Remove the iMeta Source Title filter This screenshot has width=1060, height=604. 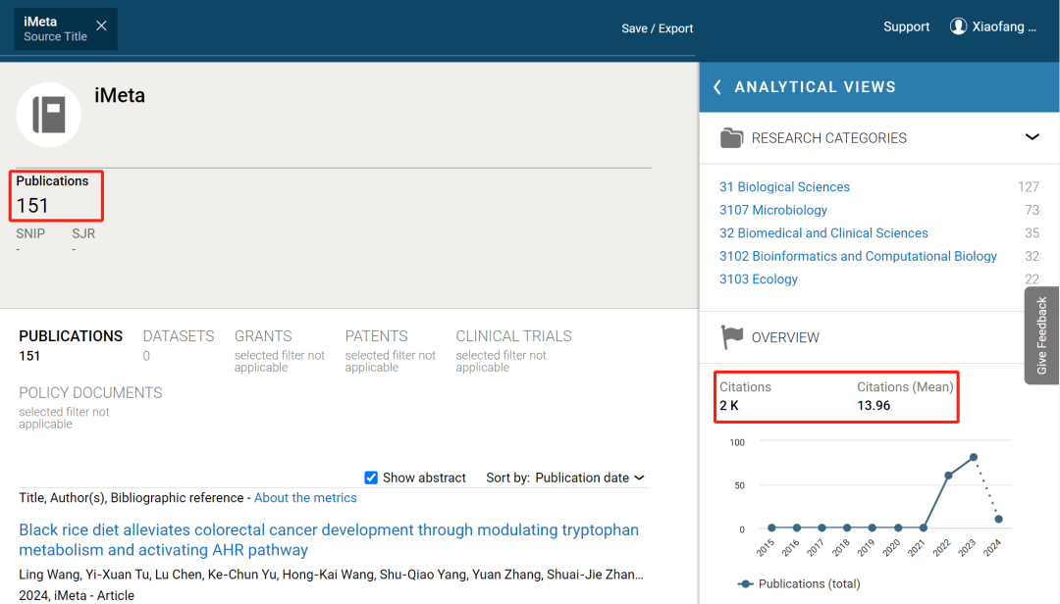(101, 25)
